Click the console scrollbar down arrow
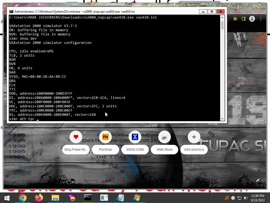 (222, 119)
